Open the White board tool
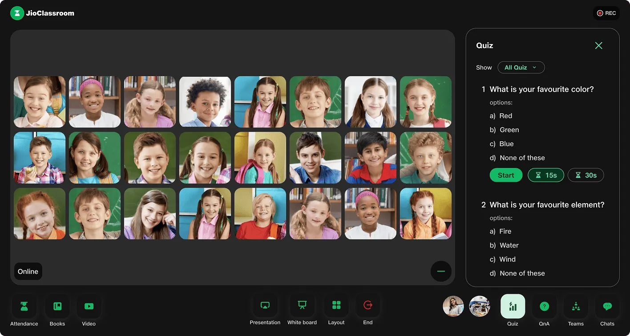 click(x=302, y=306)
